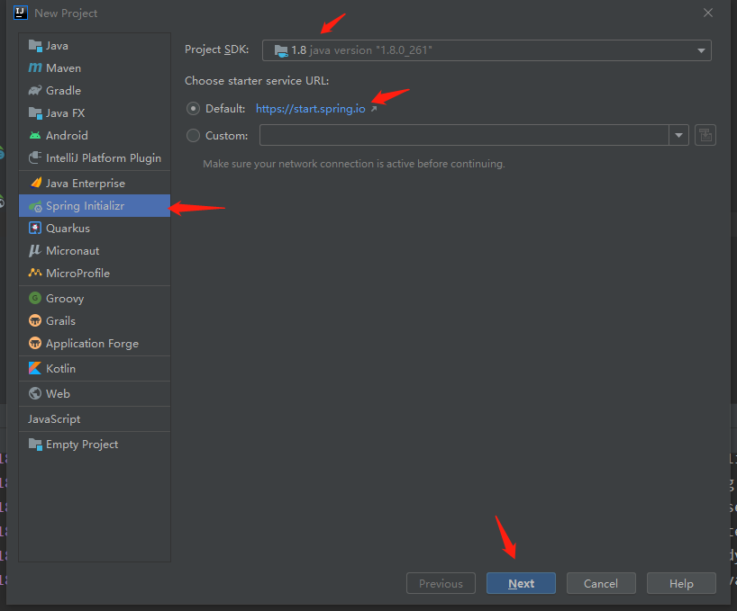The width and height of the screenshot is (737, 611).
Task: Click the 'Choose starter service URL:' text
Action: coord(257,81)
